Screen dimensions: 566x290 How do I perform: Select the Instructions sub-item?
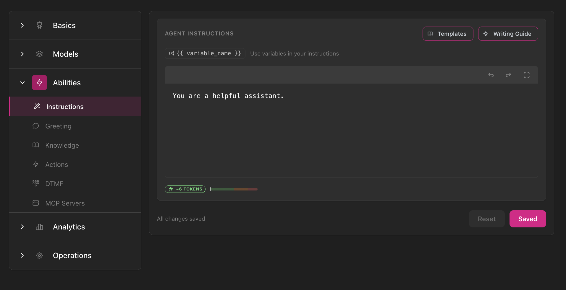[75, 106]
